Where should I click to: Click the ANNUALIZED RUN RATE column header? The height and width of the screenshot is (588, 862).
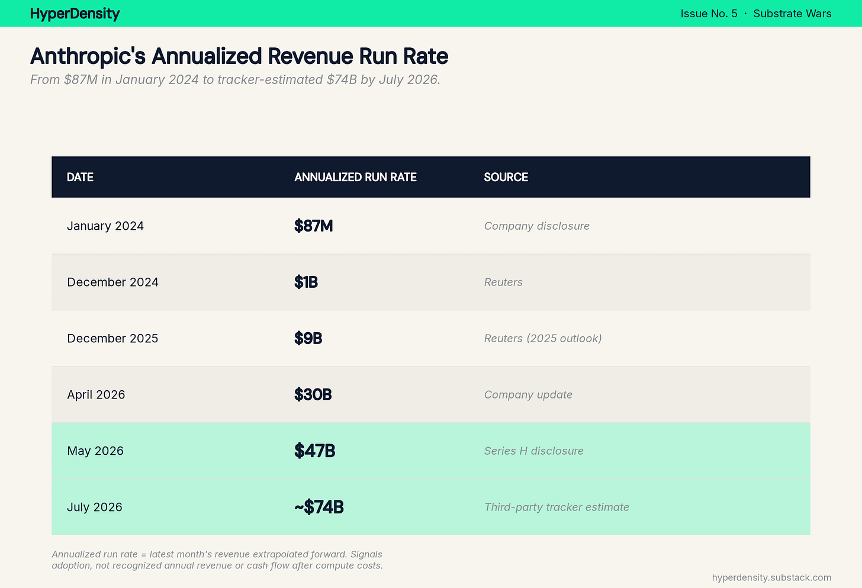point(355,177)
